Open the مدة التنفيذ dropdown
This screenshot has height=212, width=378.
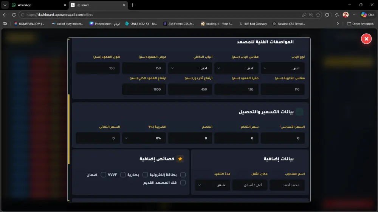tap(212, 185)
